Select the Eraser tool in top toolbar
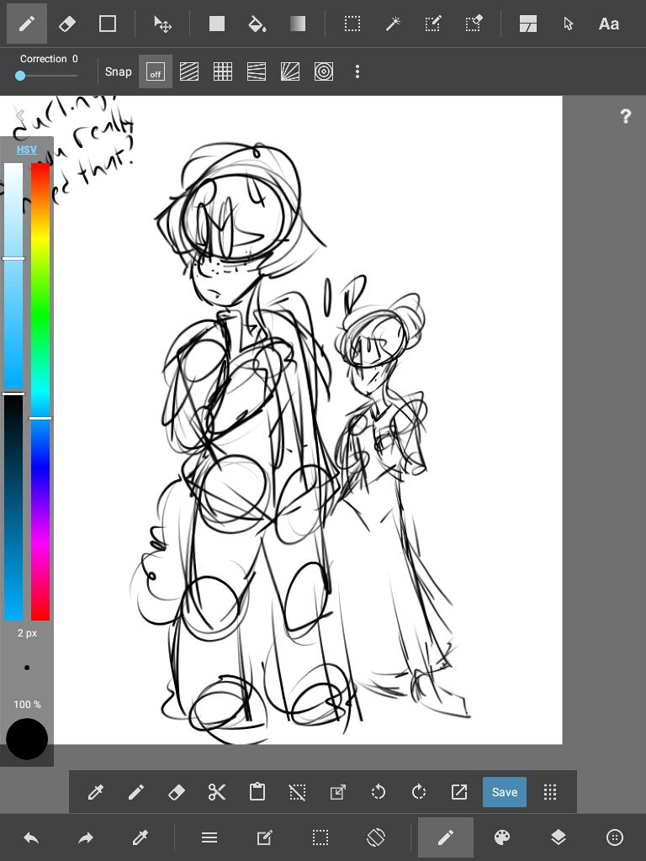 (x=67, y=24)
